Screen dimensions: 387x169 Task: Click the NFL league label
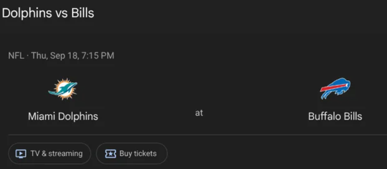click(x=16, y=55)
